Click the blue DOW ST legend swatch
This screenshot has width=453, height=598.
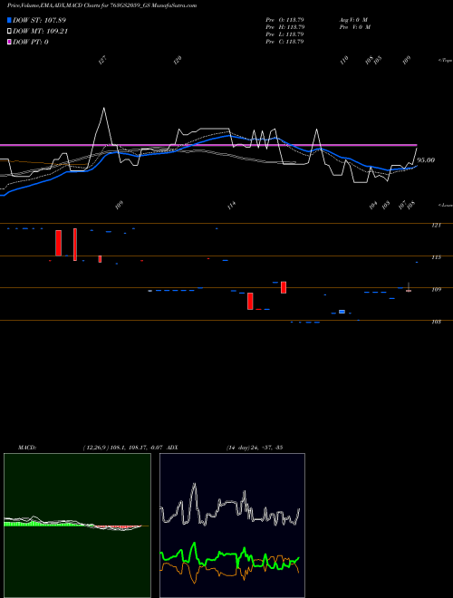[9, 20]
